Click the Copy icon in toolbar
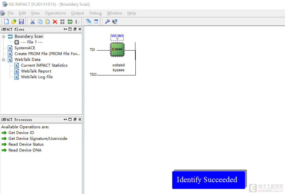Viewport: 285px width, 194px height. pos(40,22)
